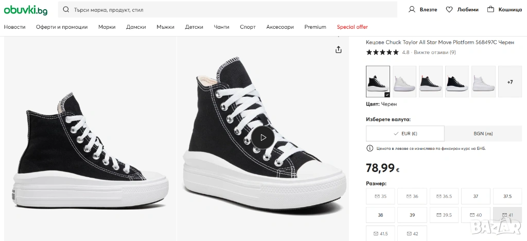Select EUR (€) currency option
527x241 pixels.
click(405, 133)
